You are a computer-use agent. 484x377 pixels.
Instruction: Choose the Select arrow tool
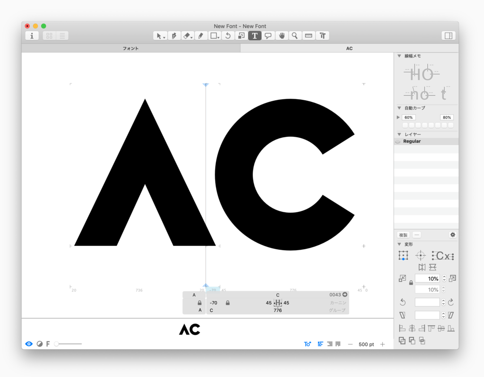tap(160, 36)
